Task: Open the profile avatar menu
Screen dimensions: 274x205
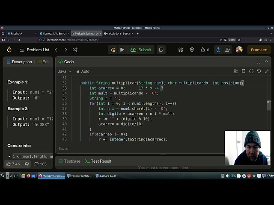Action: pyautogui.click(x=239, y=50)
